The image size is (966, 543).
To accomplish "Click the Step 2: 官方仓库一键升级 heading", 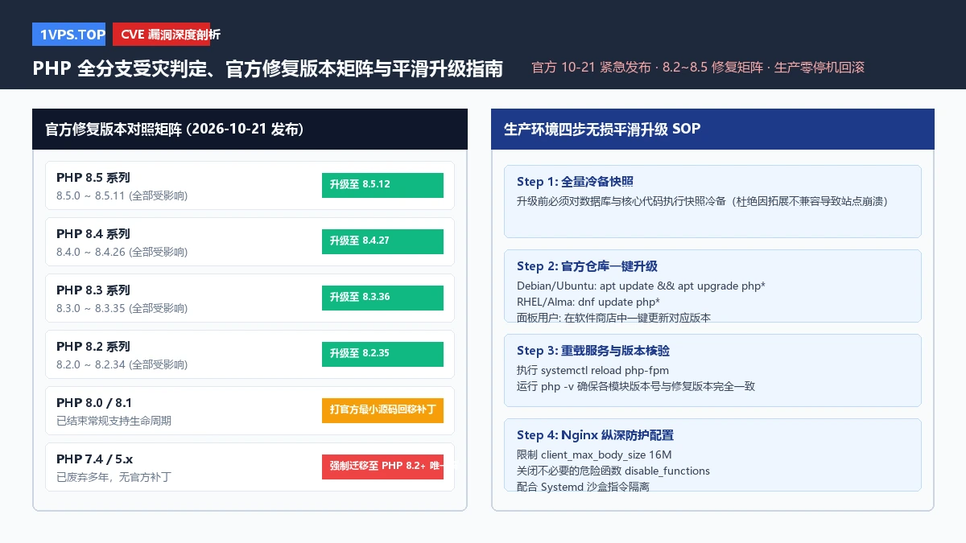I will click(588, 266).
